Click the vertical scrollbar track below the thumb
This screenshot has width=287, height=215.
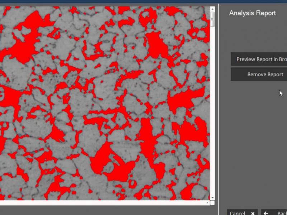tap(212, 107)
